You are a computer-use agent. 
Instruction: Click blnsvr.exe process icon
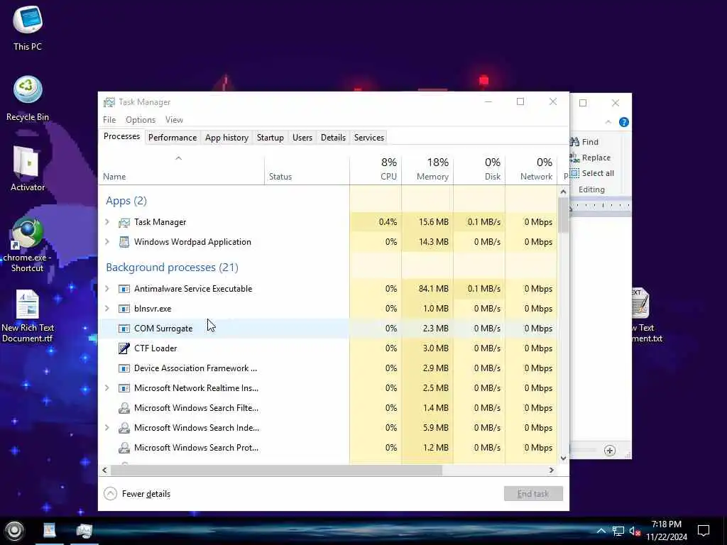pyautogui.click(x=124, y=309)
